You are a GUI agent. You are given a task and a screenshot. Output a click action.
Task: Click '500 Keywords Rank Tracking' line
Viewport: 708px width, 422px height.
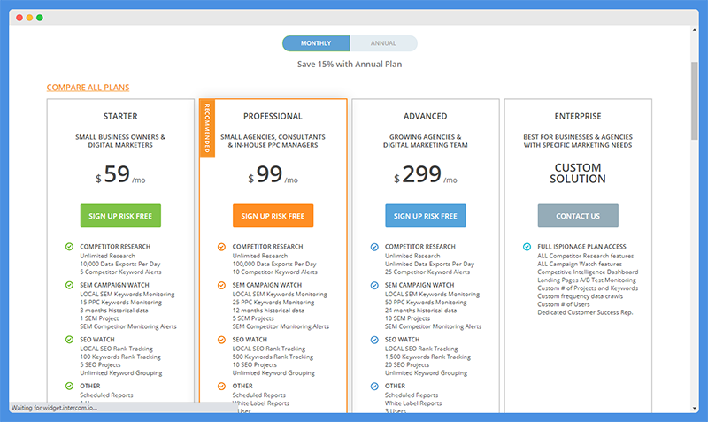[x=273, y=357]
